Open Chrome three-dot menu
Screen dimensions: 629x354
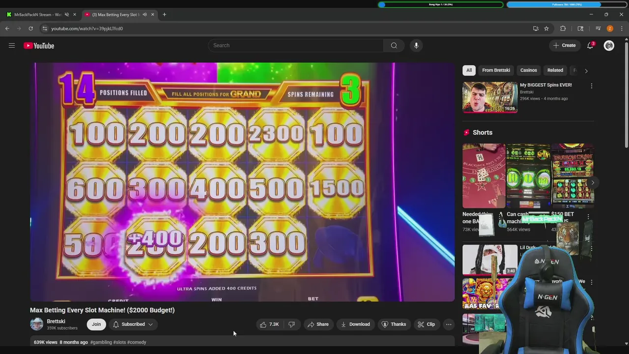tap(622, 29)
